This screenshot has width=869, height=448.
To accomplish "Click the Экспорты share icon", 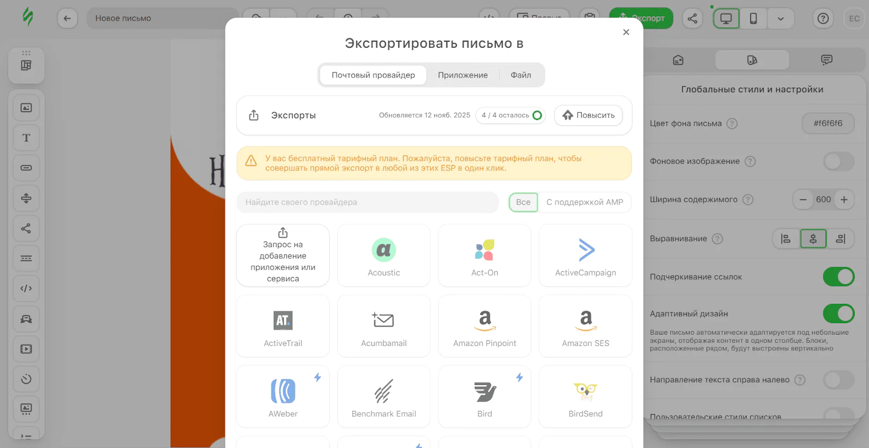I will pos(254,115).
